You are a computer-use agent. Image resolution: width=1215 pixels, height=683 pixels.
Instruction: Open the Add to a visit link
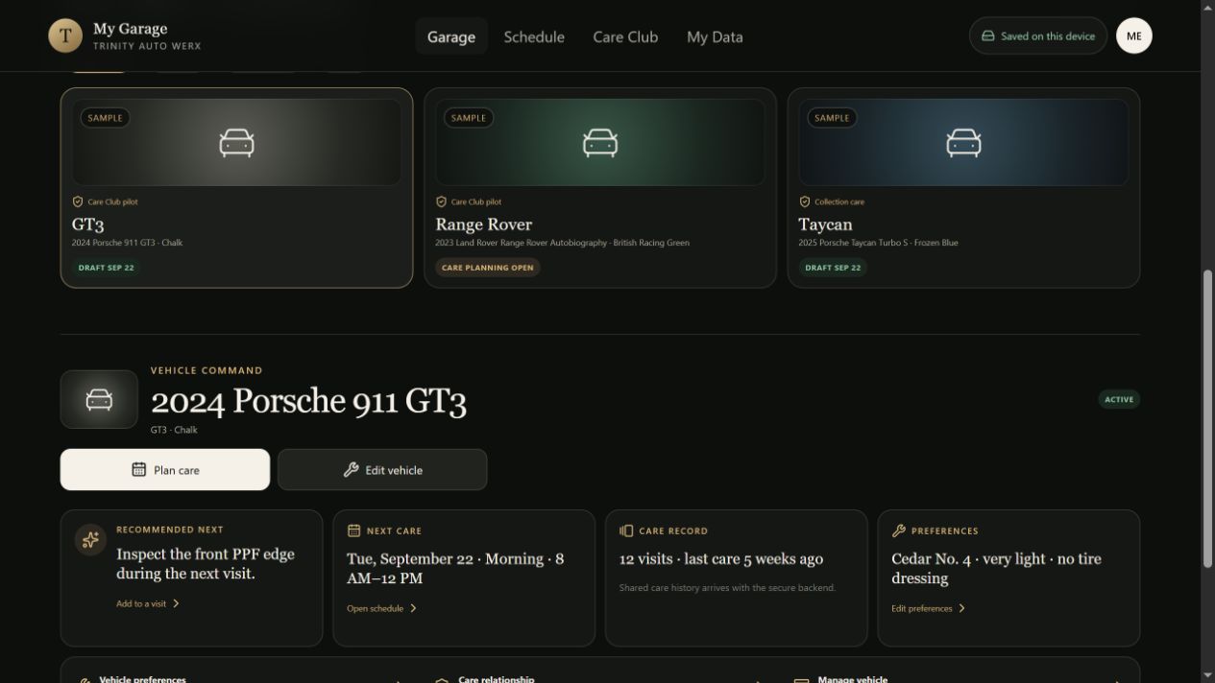click(148, 603)
